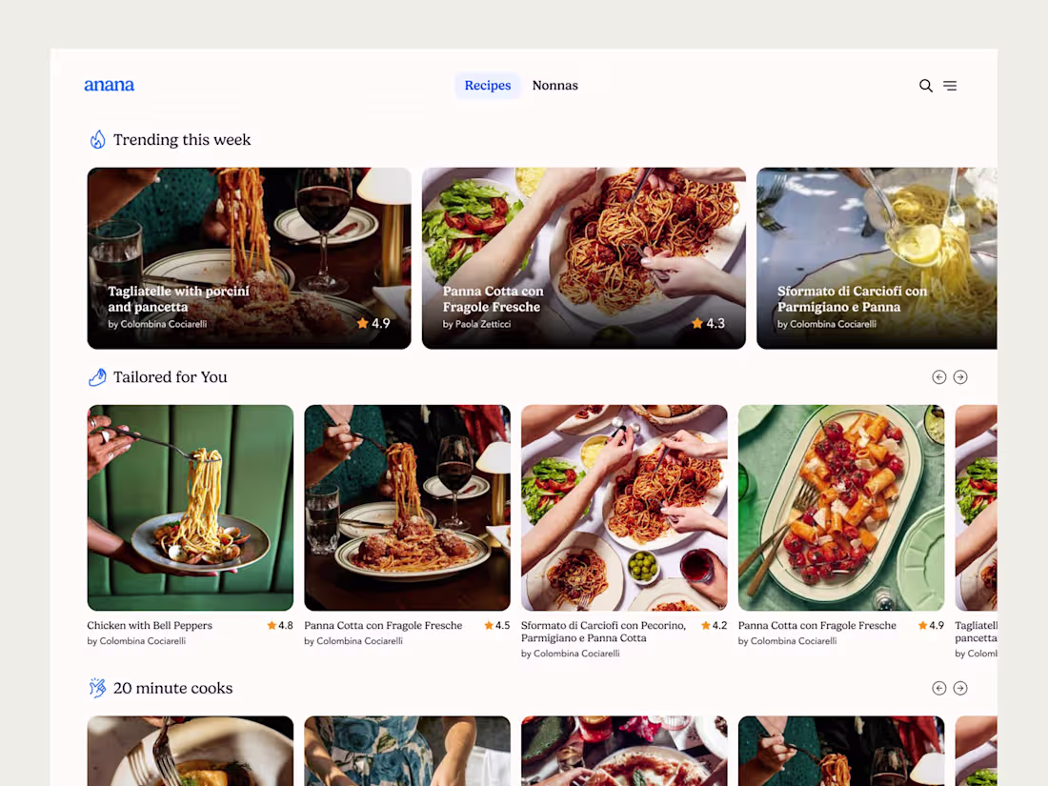Click the whisk icon beside 20 minute cooks
Viewport: 1048px width, 786px height.
[x=96, y=687]
